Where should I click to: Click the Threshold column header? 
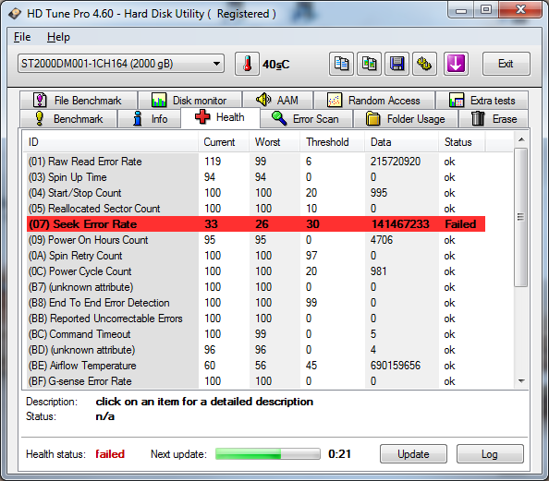(333, 142)
